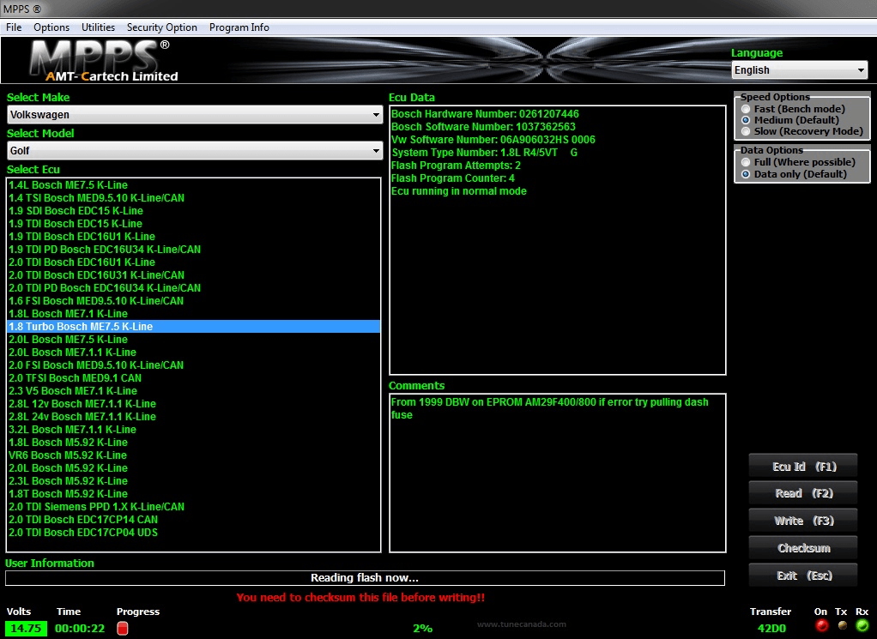
Task: Click the red On status LED
Action: tap(820, 625)
